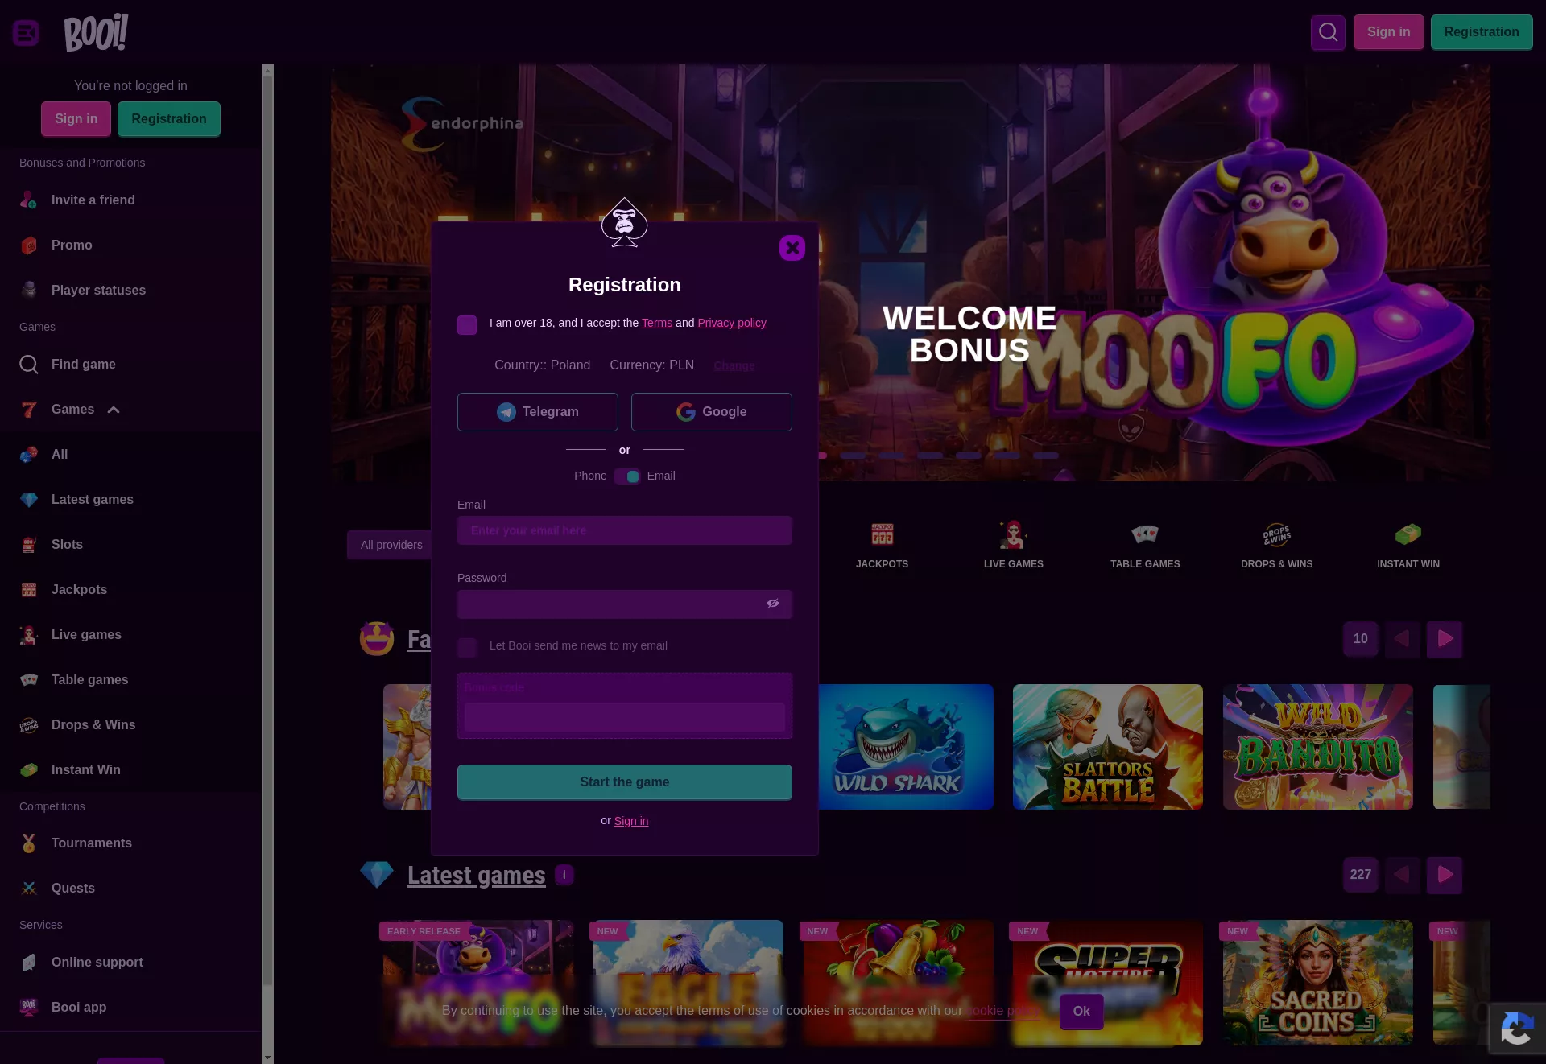Click the header Registration button
Image resolution: width=1546 pixels, height=1064 pixels.
[1482, 32]
